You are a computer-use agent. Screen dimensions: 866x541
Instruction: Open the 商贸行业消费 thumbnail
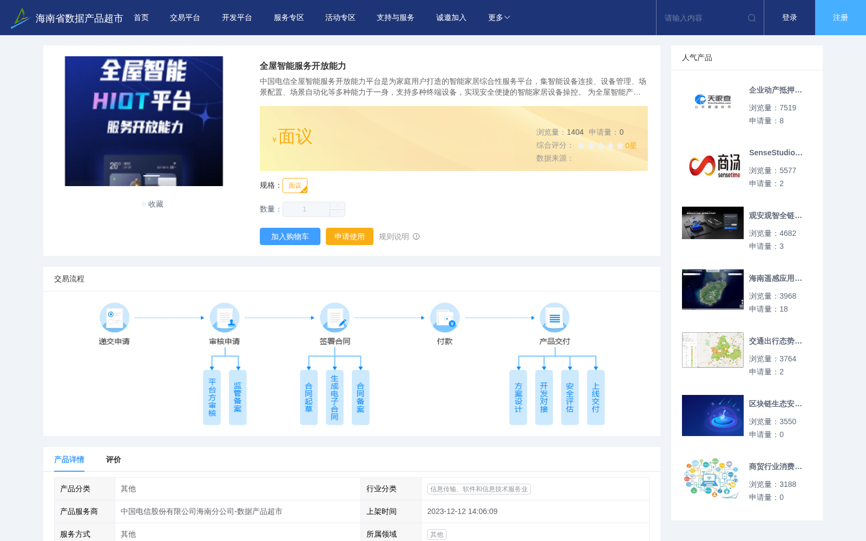tap(713, 478)
